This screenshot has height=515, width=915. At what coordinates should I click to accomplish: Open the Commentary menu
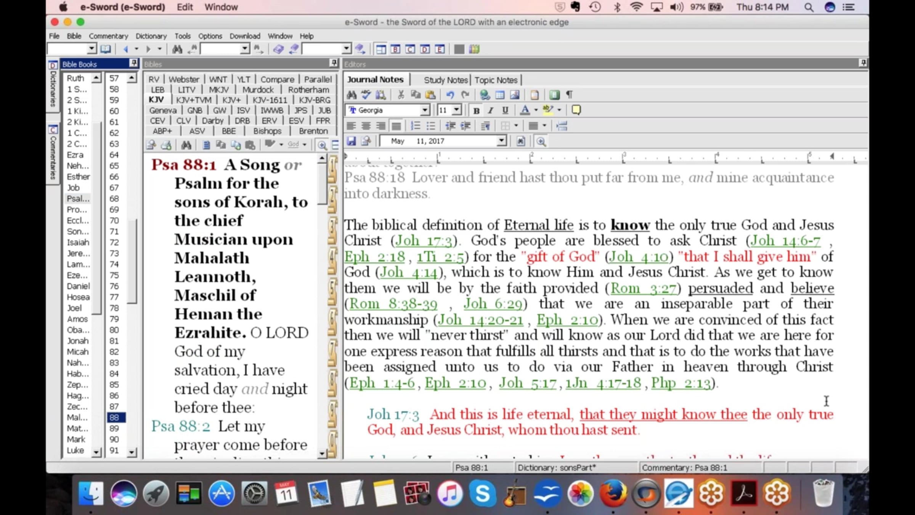(108, 36)
